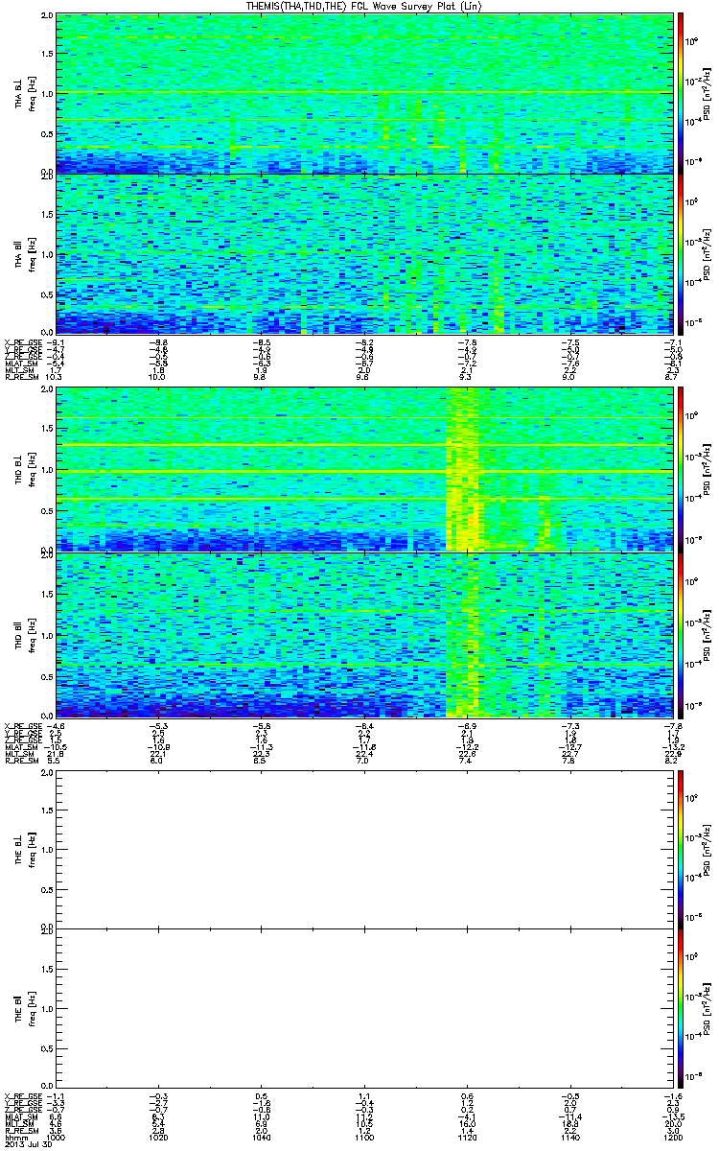Screen dimensions: 719x1151
Task: Click the color bar beside THA B-perpendicular panel
Action: click(x=682, y=94)
